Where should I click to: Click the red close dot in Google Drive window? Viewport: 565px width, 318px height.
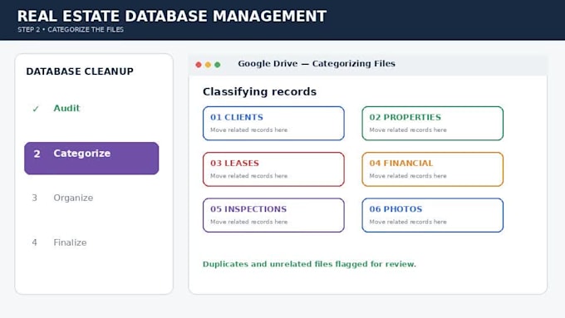[x=199, y=65]
